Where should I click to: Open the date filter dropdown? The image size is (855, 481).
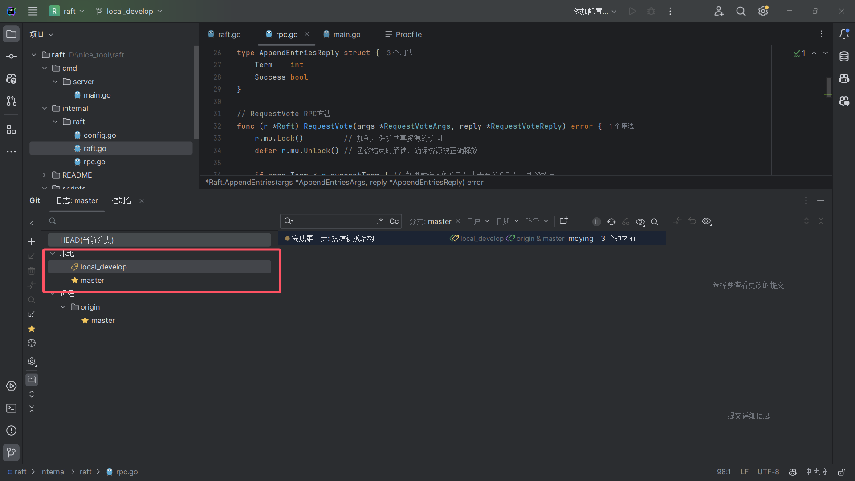(508, 221)
